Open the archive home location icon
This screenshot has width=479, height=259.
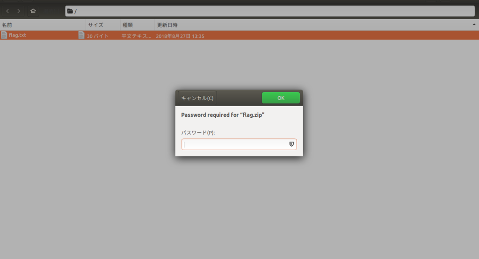click(33, 11)
